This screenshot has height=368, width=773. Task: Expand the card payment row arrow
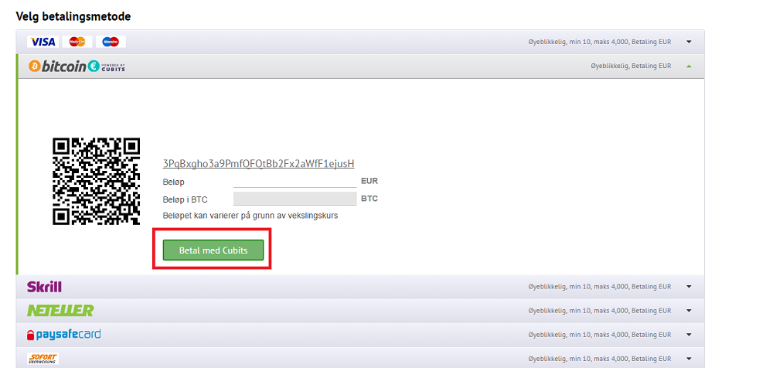tap(690, 42)
